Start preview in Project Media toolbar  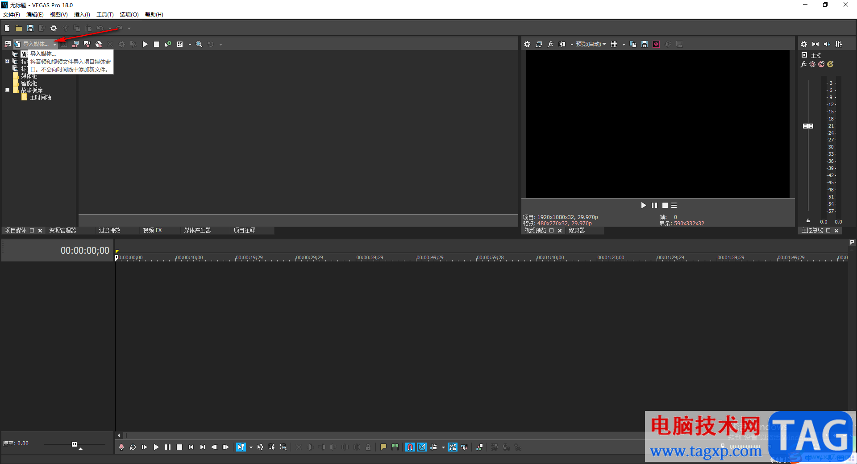(x=145, y=44)
